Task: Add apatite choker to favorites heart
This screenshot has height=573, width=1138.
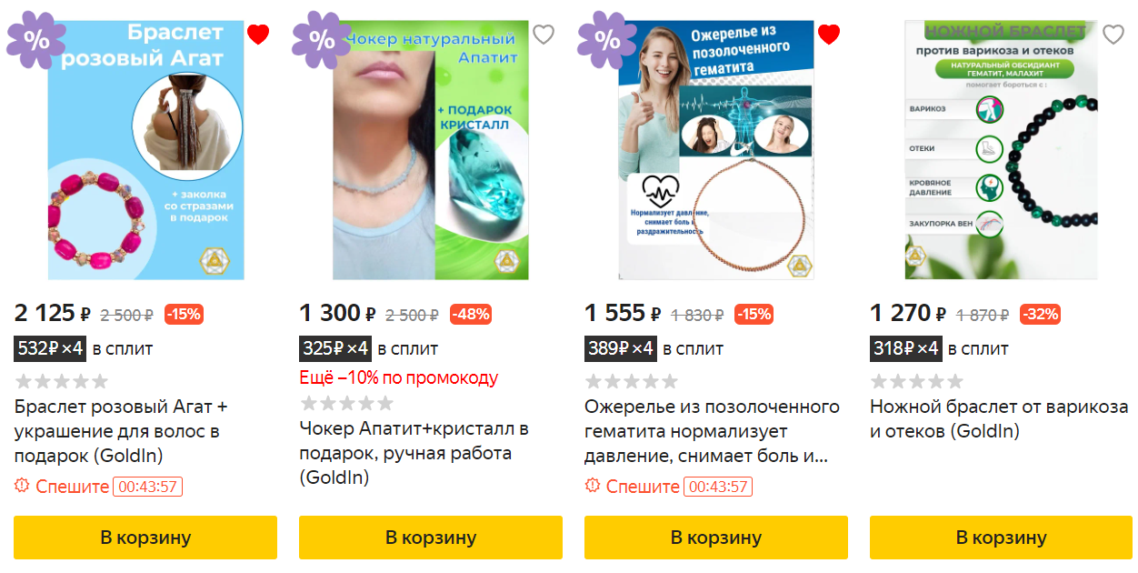Action: 544,35
